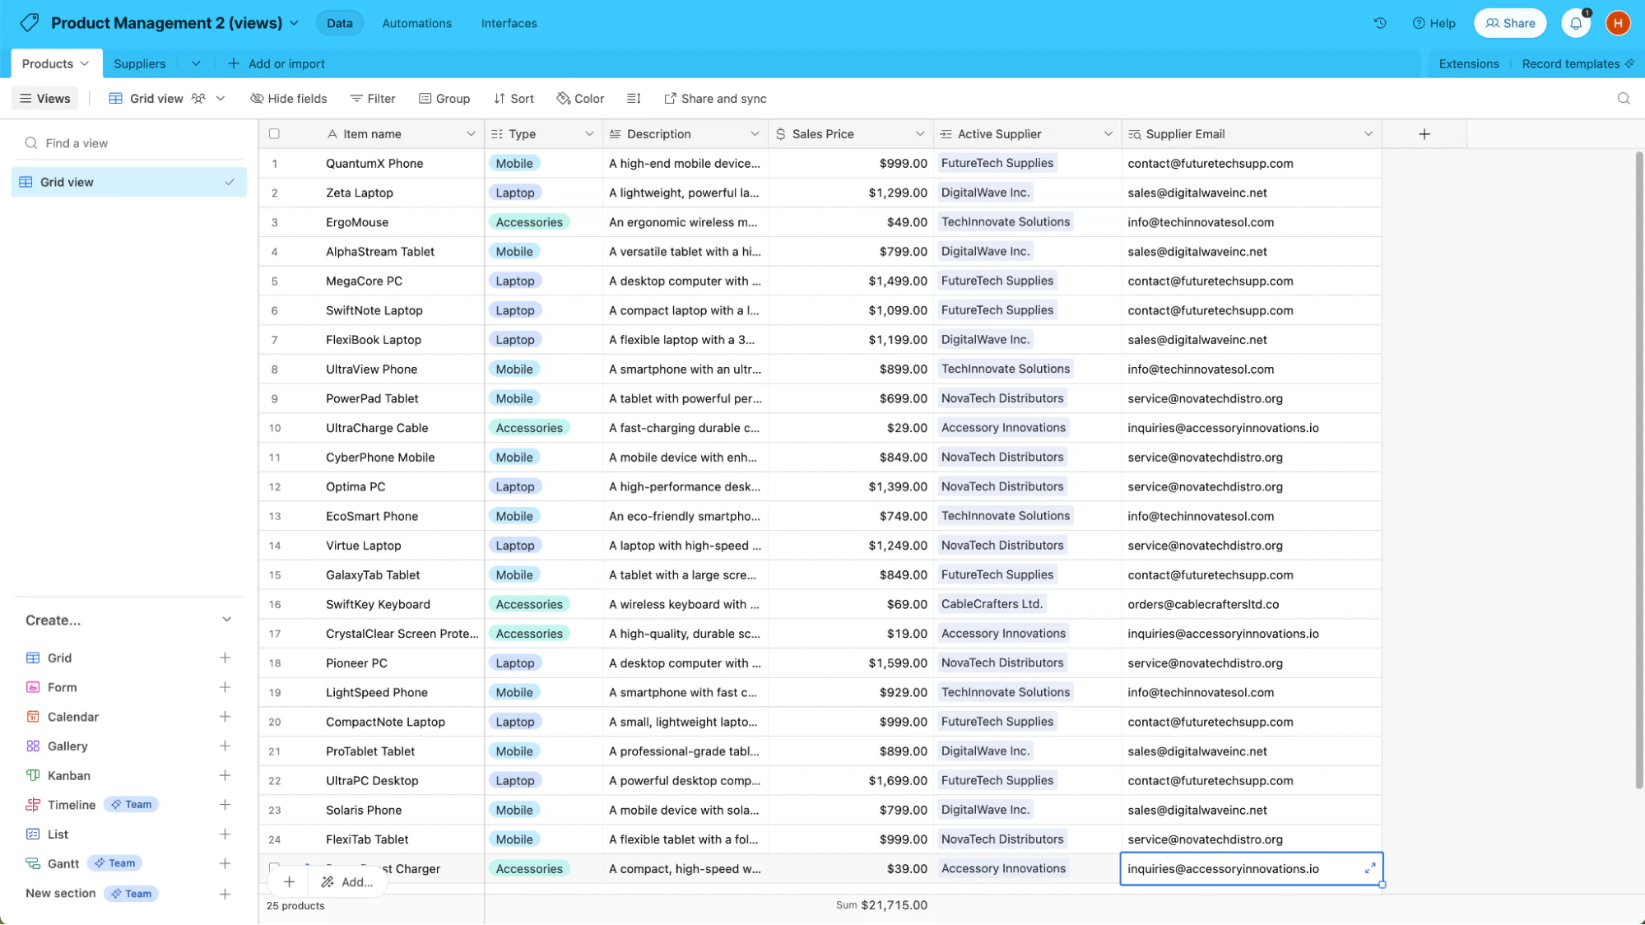Click the search magnifier icon in toolbar
The width and height of the screenshot is (1645, 925).
coord(1624,99)
